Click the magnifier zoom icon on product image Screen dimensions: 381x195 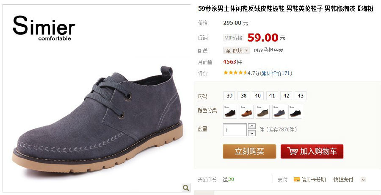coord(186,188)
